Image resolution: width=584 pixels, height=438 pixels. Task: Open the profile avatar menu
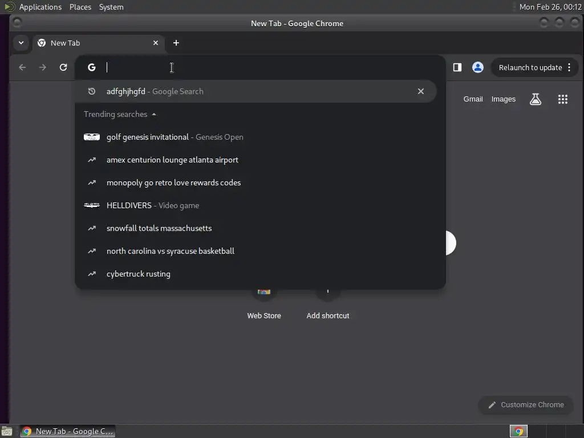[478, 67]
